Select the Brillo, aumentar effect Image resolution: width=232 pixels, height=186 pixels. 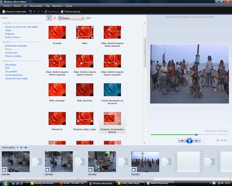click(57, 90)
